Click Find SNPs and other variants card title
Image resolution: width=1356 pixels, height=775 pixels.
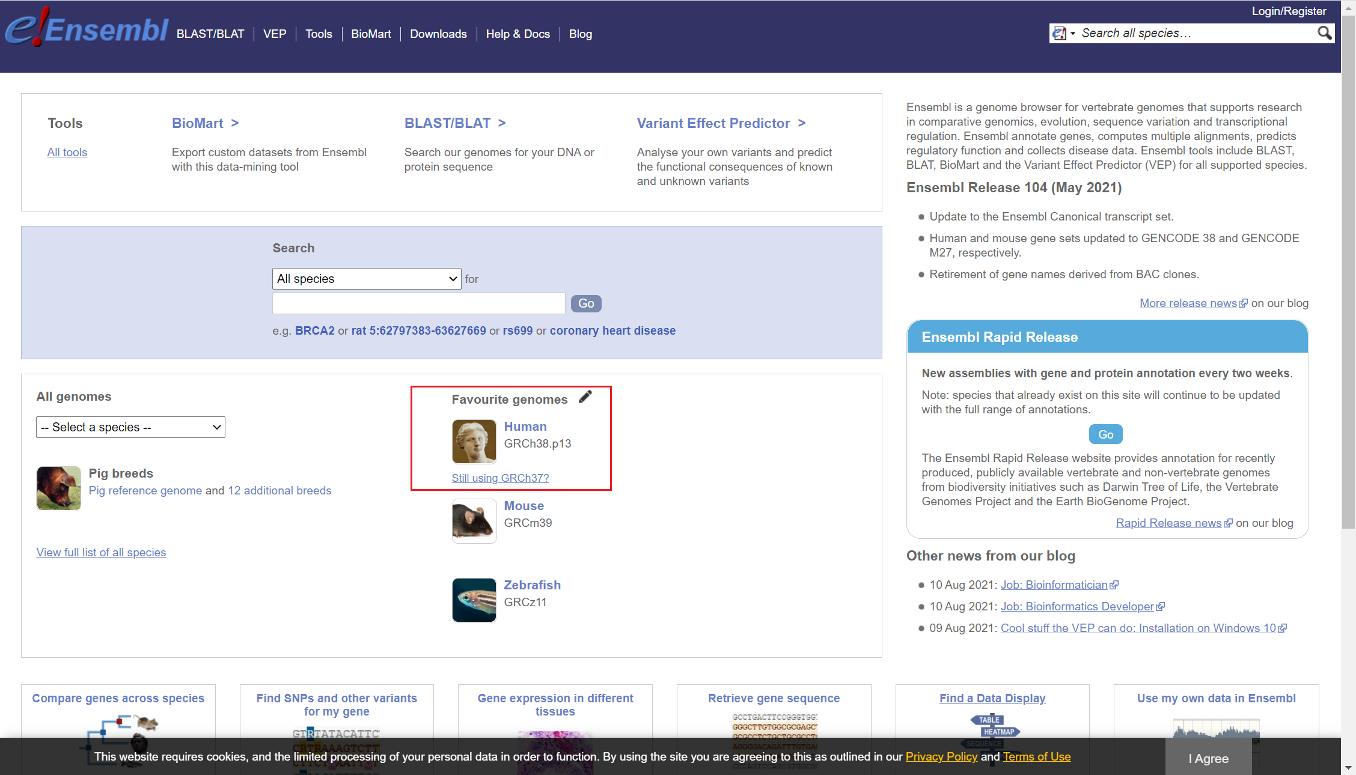(337, 705)
